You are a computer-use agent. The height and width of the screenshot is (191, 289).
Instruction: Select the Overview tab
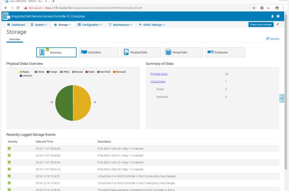(14, 39)
